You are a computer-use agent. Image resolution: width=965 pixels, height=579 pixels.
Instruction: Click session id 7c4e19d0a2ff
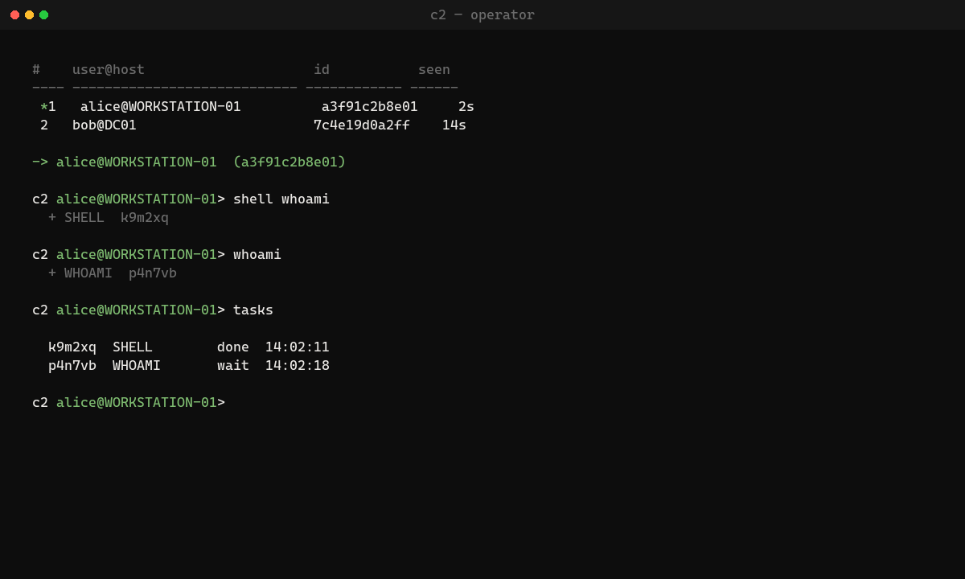pos(362,125)
